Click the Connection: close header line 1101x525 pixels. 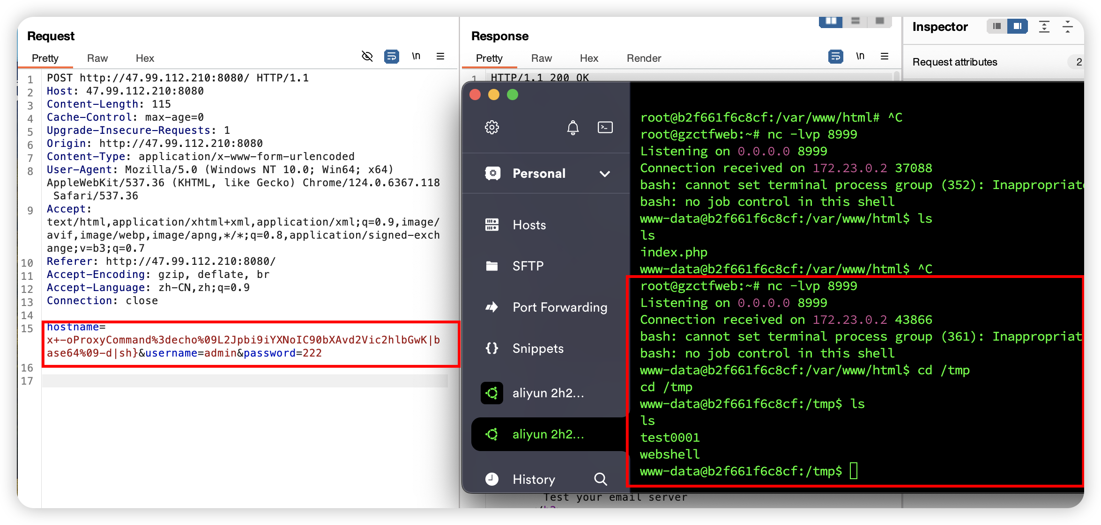point(102,300)
